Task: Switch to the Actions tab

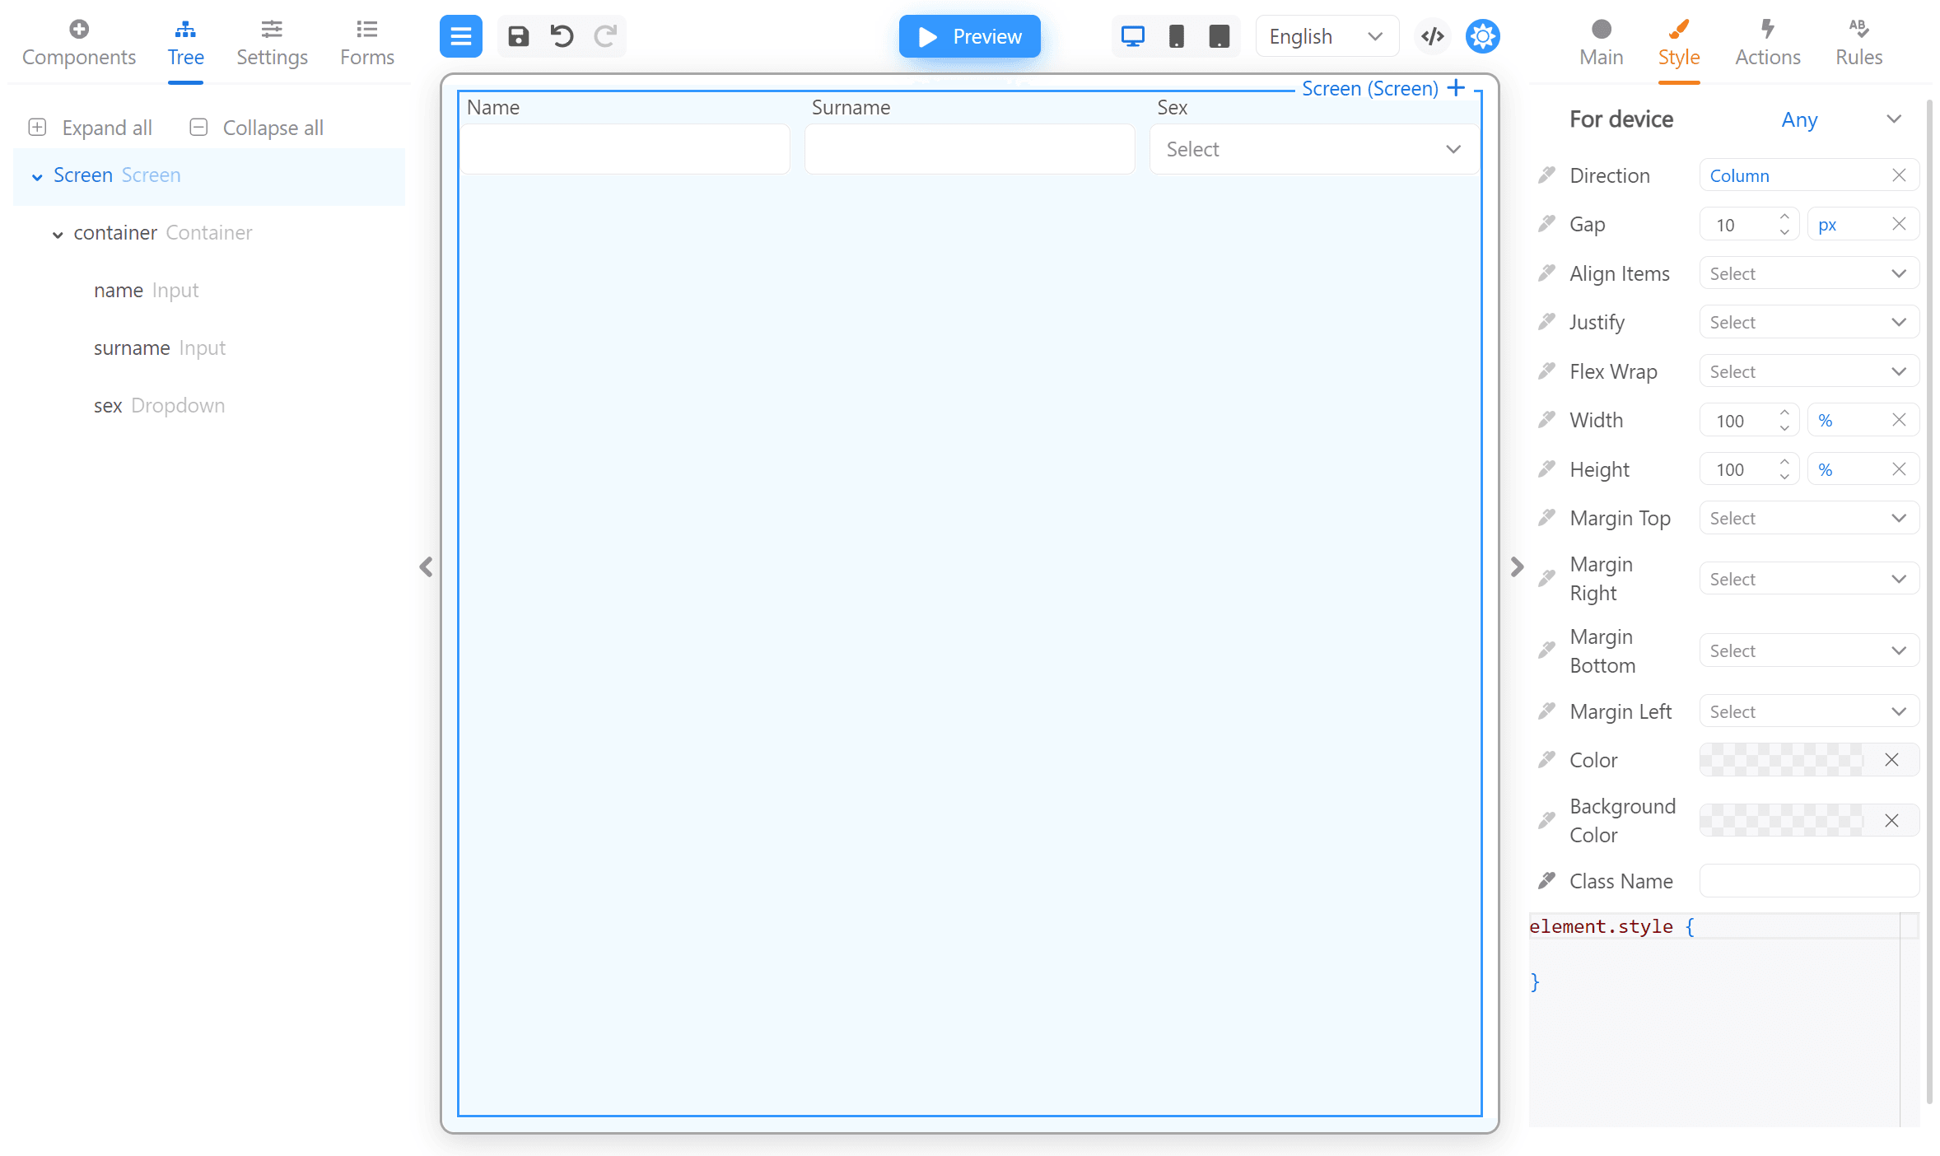Action: (1768, 43)
